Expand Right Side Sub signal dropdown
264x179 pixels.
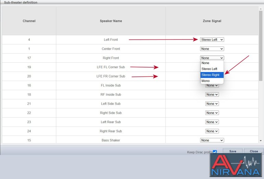click(x=212, y=113)
